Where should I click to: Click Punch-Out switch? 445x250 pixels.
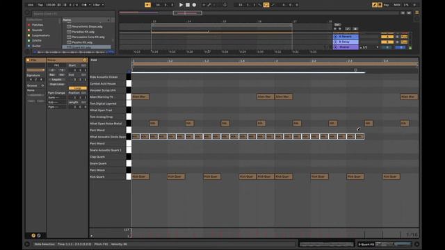coord(273,5)
